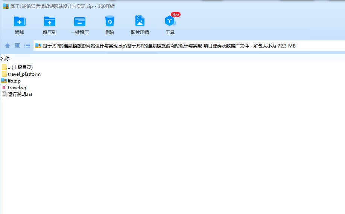Click the 解压到 (Extract to) icon
This screenshot has height=214, width=345.
pyautogui.click(x=50, y=21)
